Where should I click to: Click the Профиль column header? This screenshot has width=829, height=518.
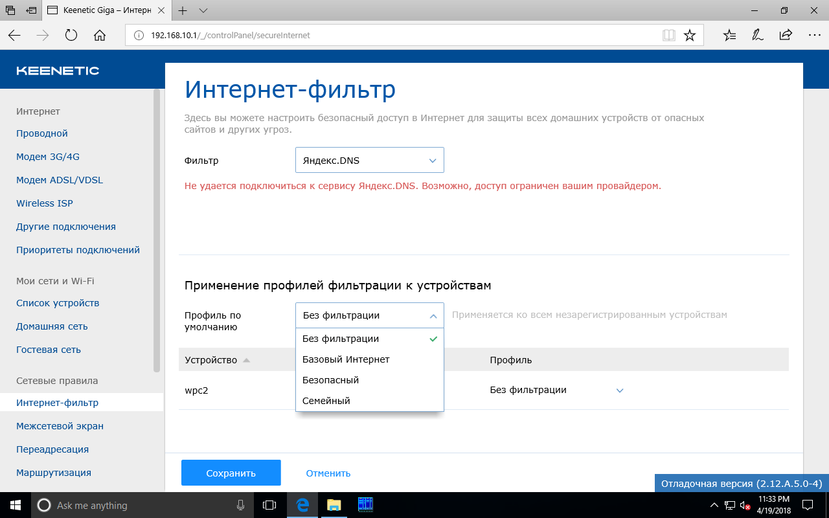tap(511, 360)
